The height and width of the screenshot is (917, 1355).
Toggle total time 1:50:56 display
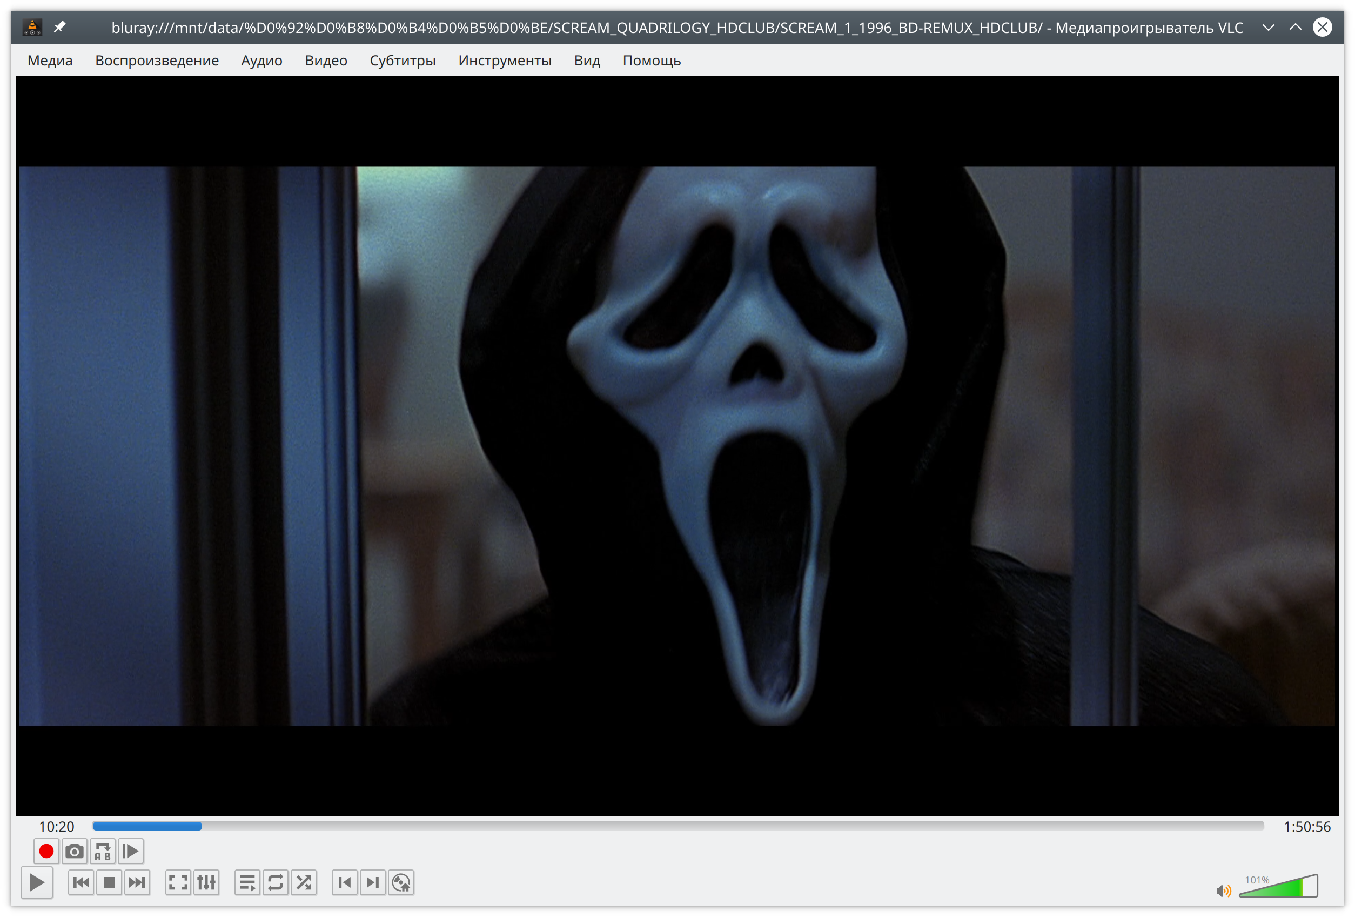click(x=1306, y=826)
